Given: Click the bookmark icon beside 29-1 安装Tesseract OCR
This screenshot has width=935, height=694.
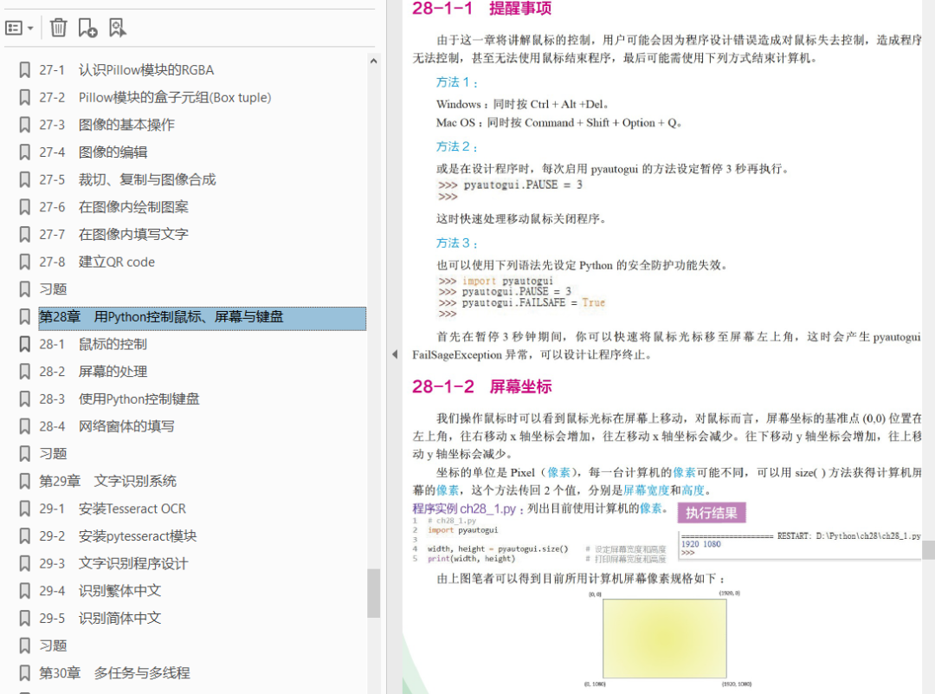Looking at the screenshot, I should click(24, 509).
